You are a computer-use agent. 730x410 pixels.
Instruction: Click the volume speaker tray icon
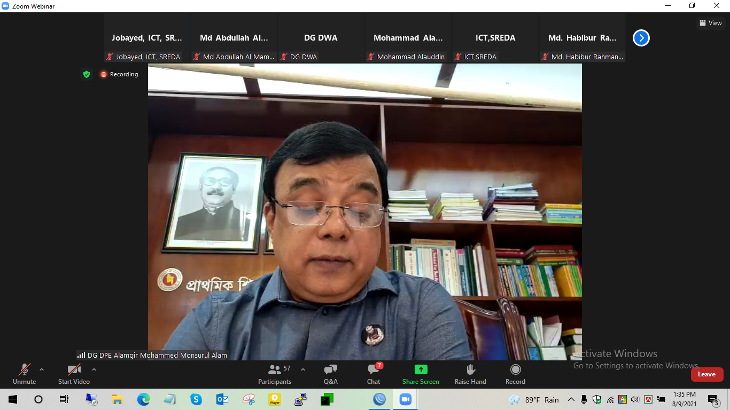[x=635, y=400]
